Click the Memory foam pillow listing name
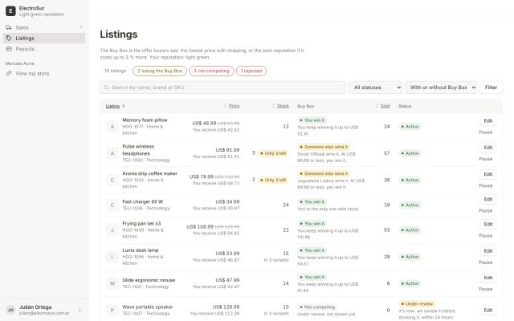The image size is (514, 321). pos(145,120)
